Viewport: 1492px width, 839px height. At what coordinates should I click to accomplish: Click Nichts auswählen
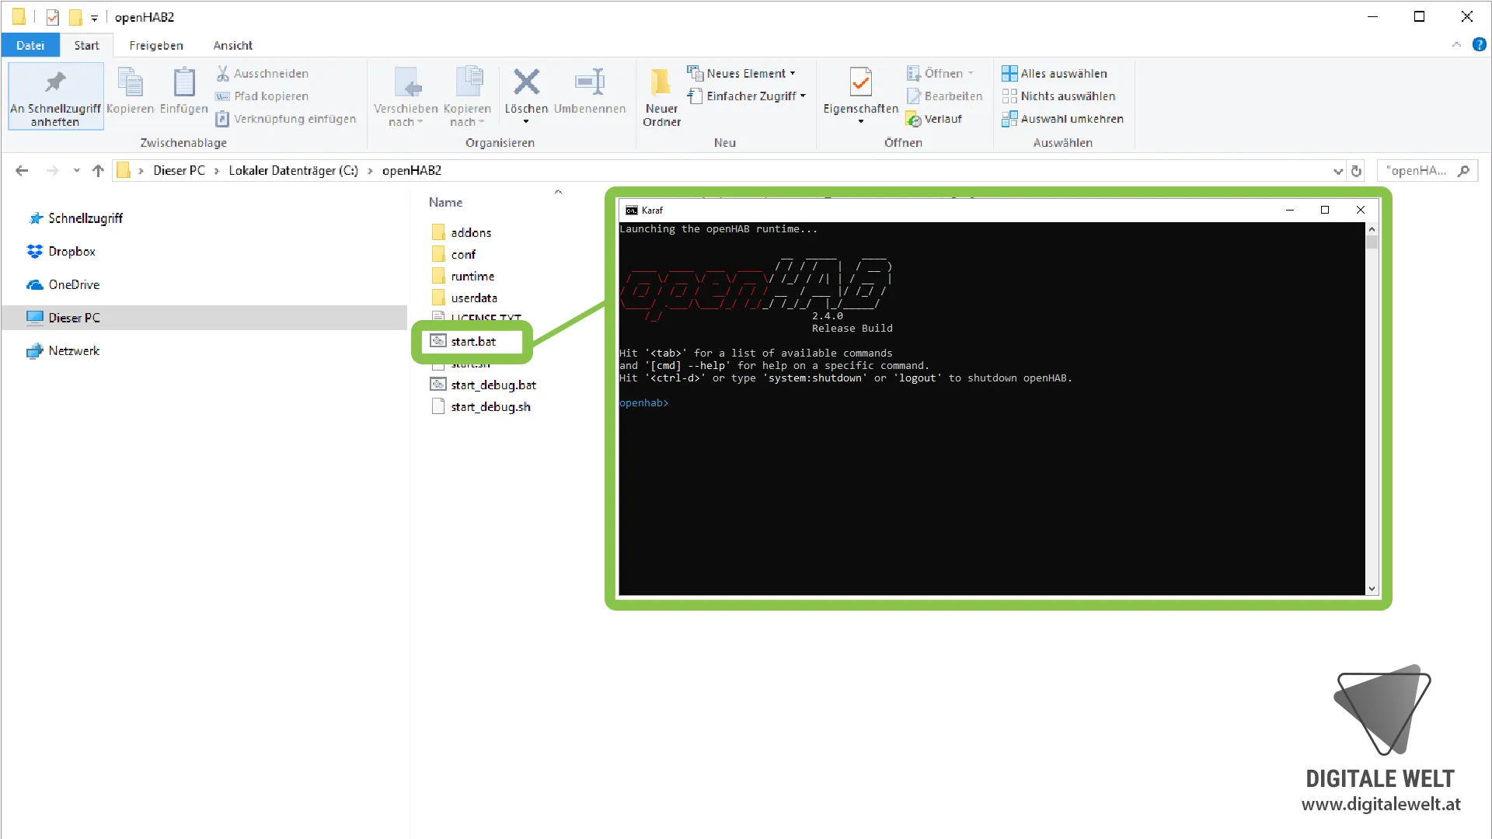tap(1058, 96)
